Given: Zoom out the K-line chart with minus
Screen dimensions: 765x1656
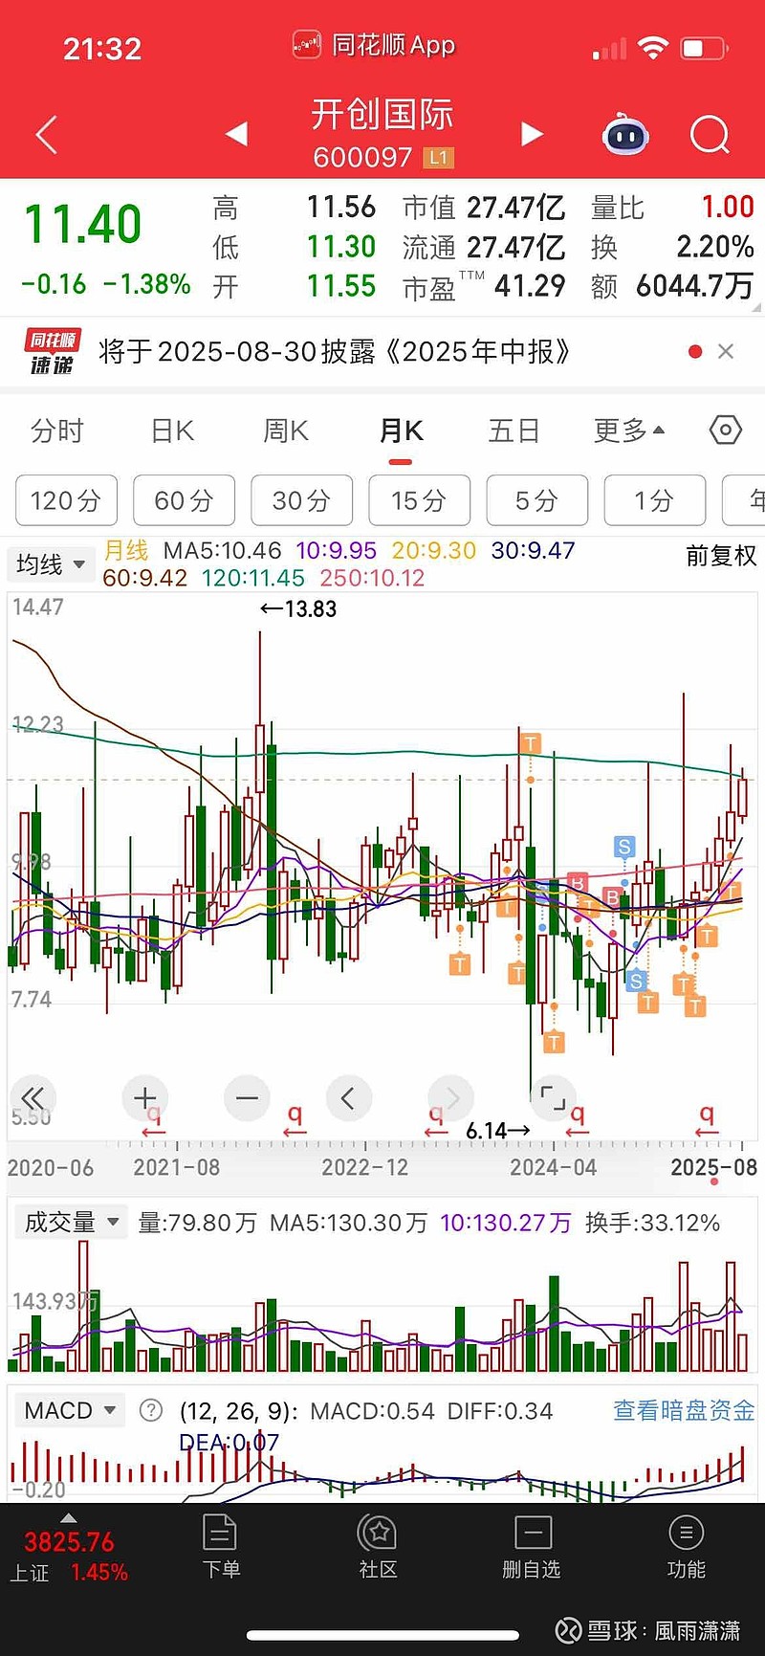Looking at the screenshot, I should tap(247, 1097).
